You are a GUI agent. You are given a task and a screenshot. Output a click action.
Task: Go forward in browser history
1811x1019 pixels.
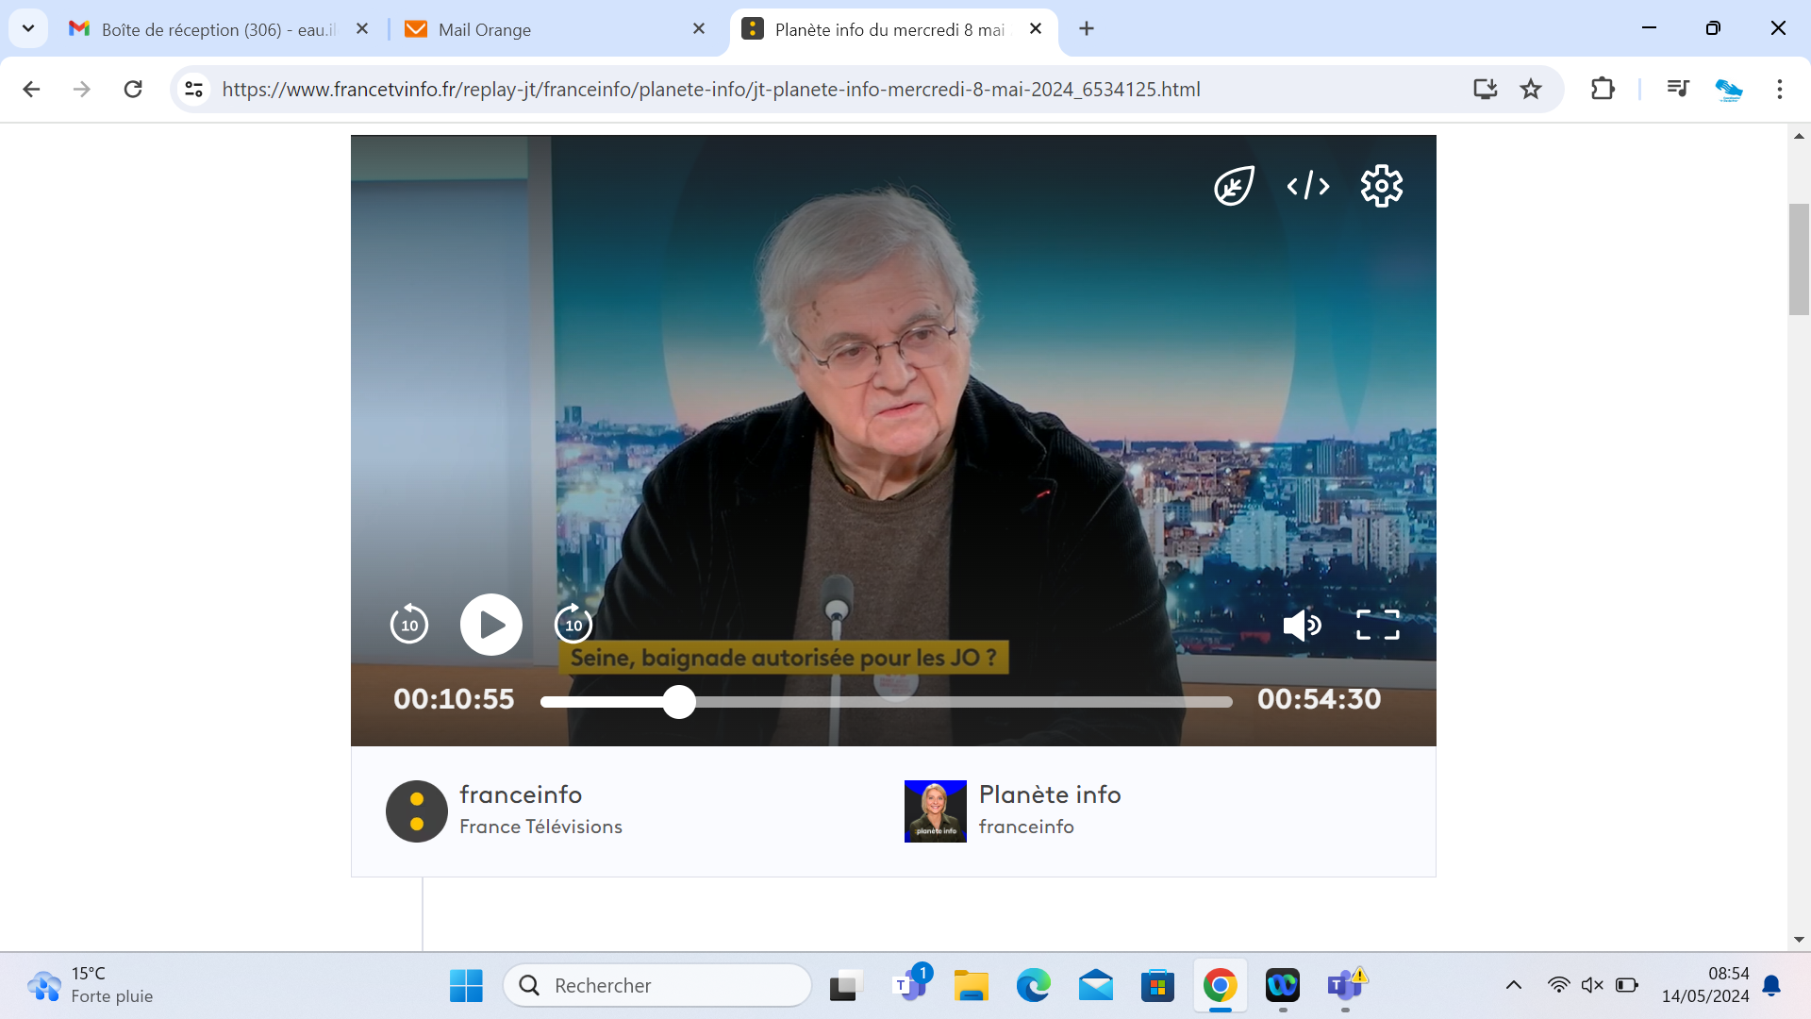[82, 89]
